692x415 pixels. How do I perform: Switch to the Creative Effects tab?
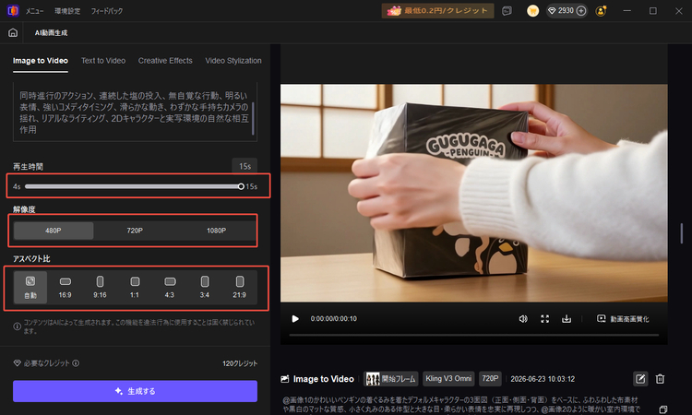click(165, 61)
